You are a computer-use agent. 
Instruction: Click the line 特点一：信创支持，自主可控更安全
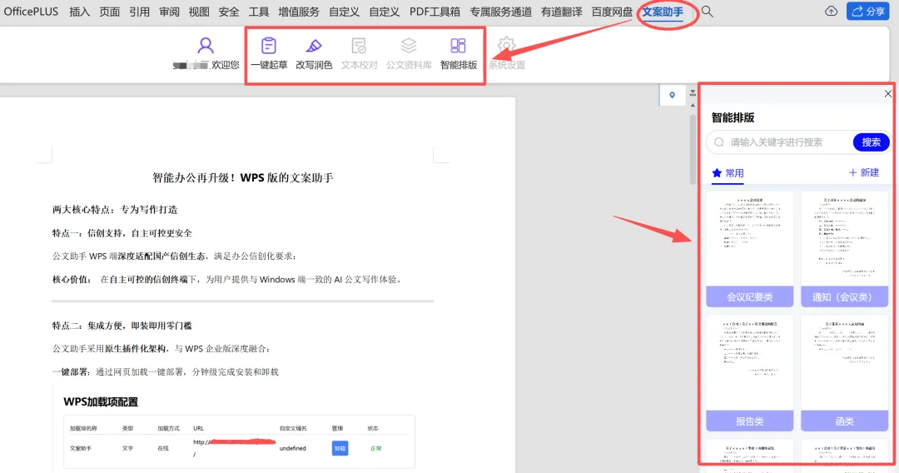pyautogui.click(x=122, y=233)
